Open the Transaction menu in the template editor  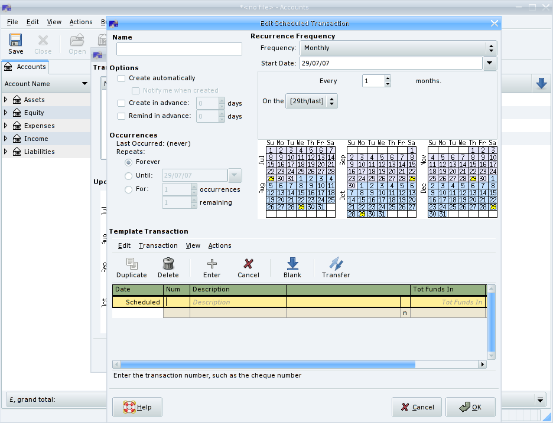[x=158, y=245]
